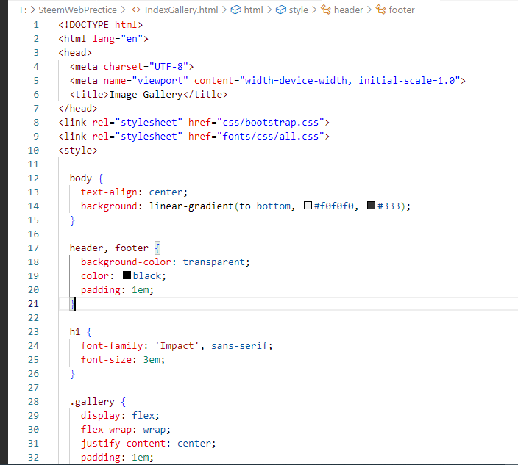
Task: Click the flex-wrap property
Action: click(x=107, y=430)
